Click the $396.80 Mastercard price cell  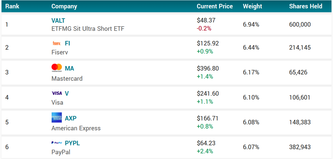coord(208,68)
